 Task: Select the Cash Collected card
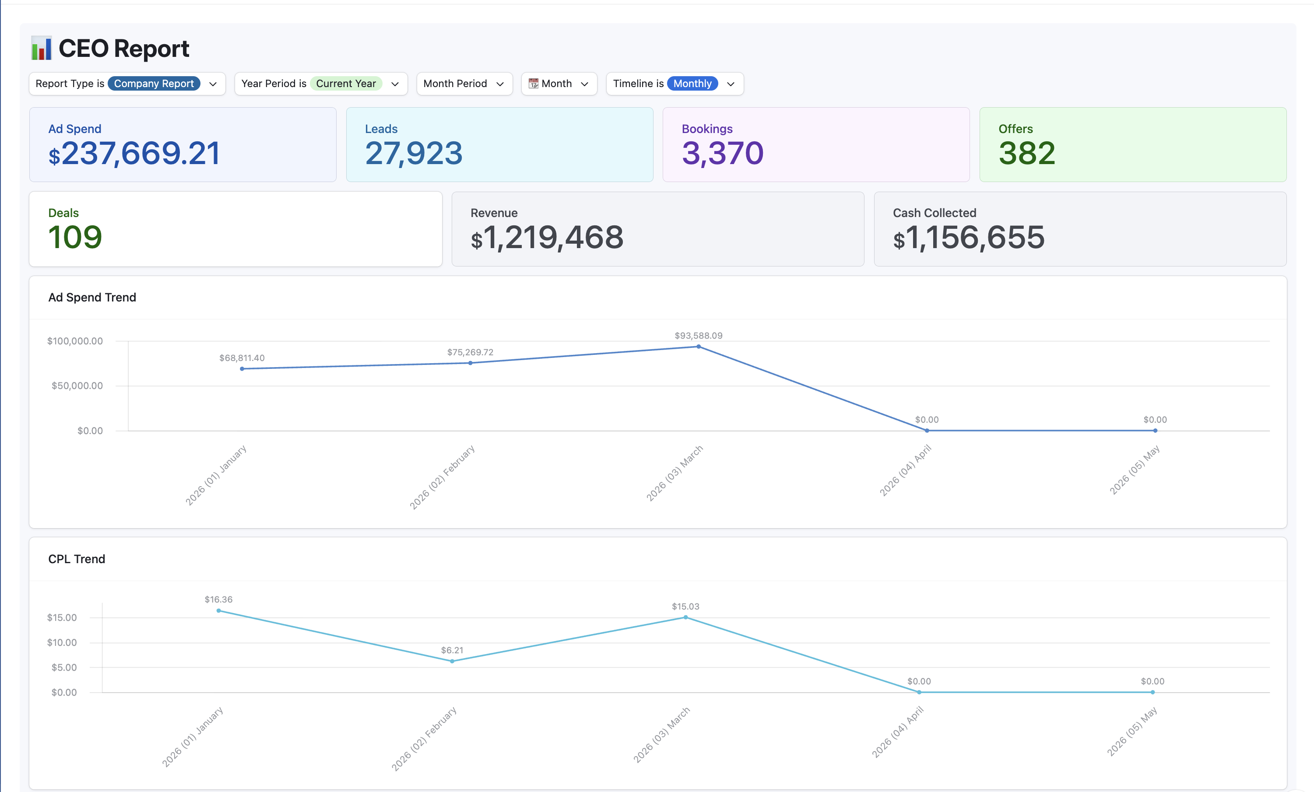pos(1080,229)
